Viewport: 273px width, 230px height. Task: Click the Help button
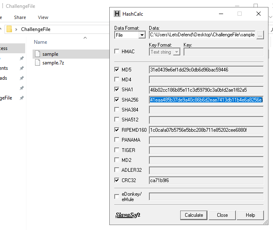coord(250,215)
